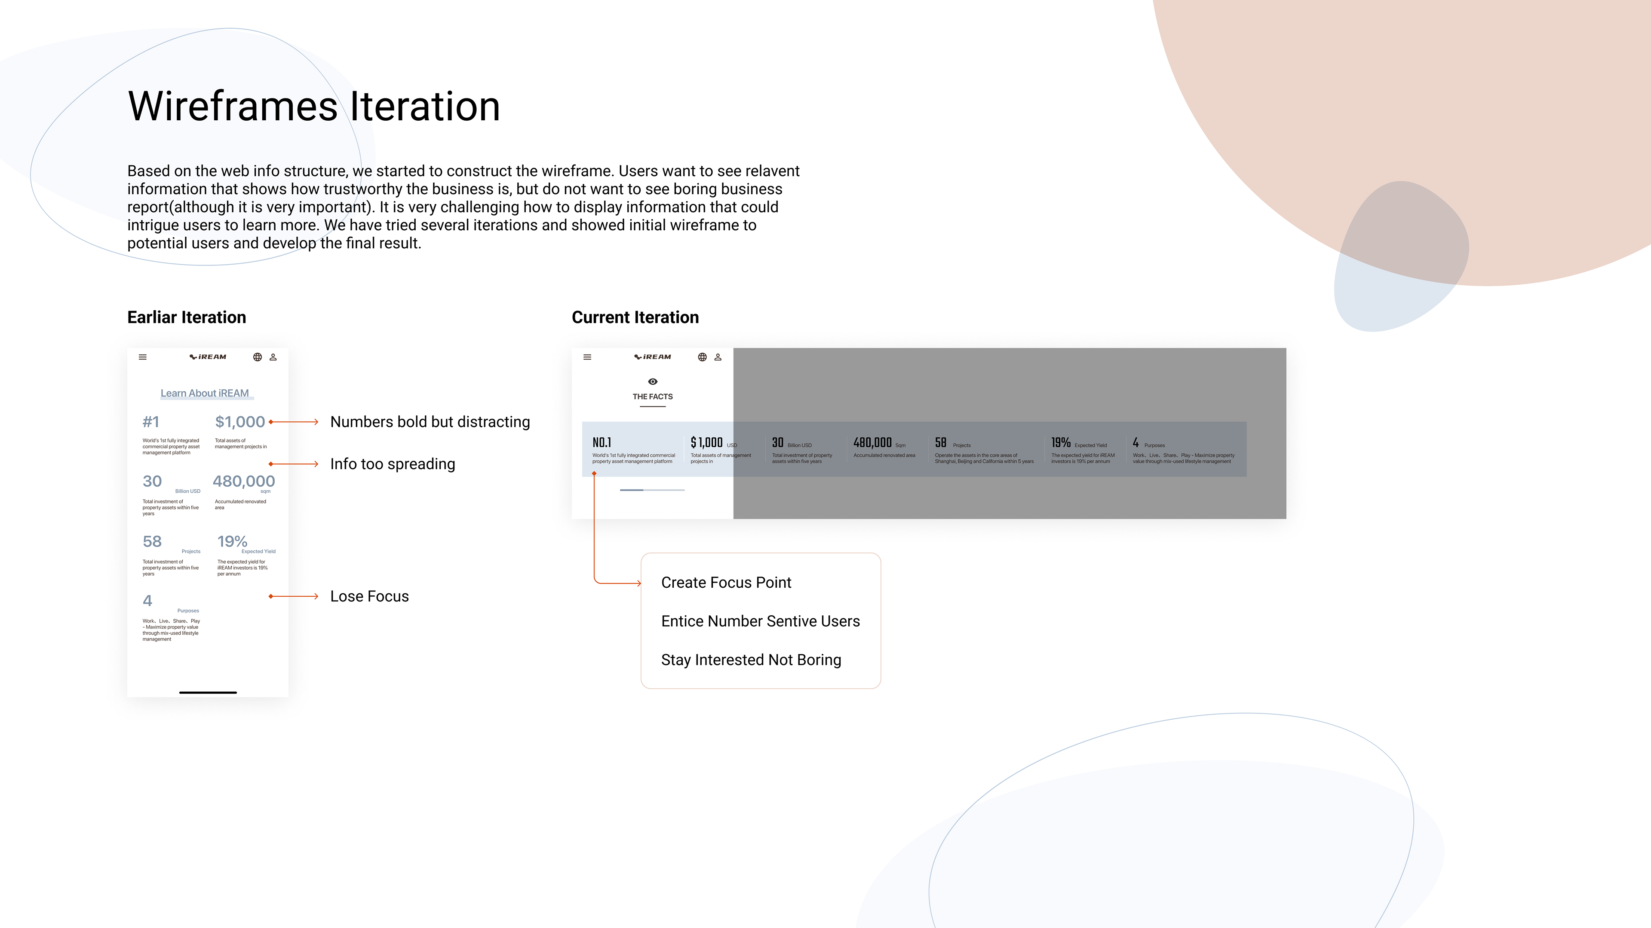Click iREAM logo in the Earlier Iteration header
The width and height of the screenshot is (1651, 928).
[x=208, y=357]
